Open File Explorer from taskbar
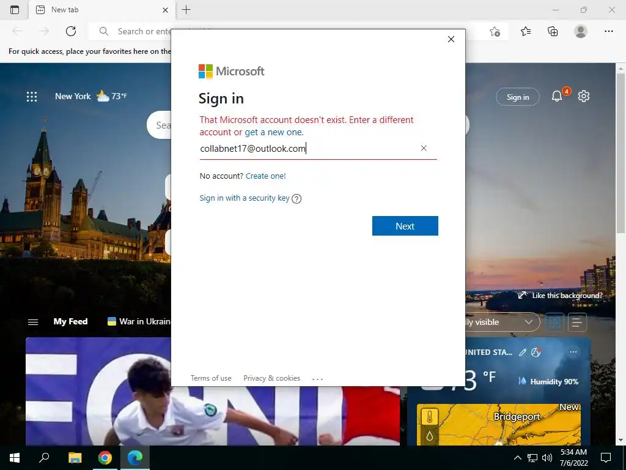Screen dimensions: 626x470 coord(75,458)
